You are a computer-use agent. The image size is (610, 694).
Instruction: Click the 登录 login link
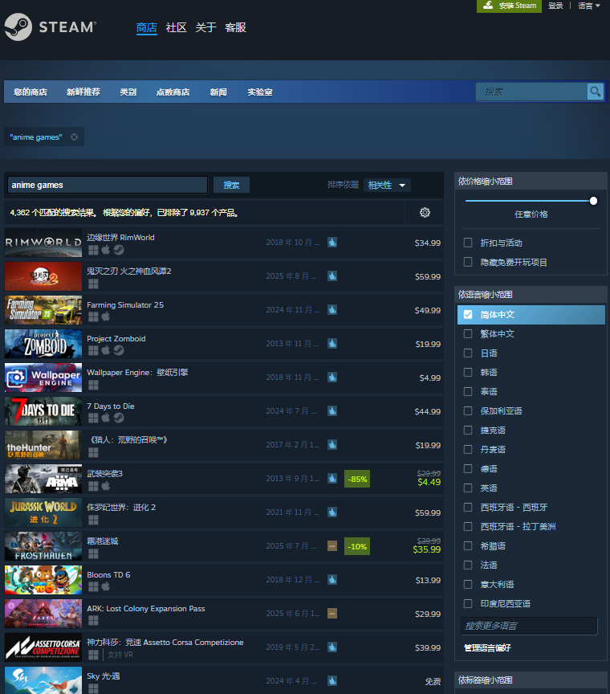click(555, 6)
